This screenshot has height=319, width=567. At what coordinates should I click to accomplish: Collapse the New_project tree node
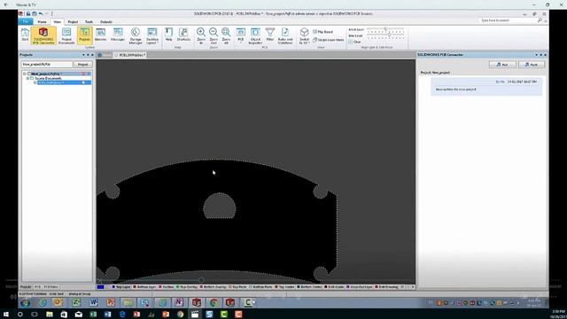25,74
